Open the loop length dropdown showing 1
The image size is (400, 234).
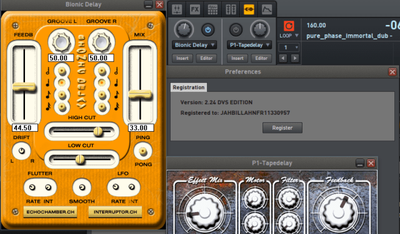pyautogui.click(x=289, y=47)
